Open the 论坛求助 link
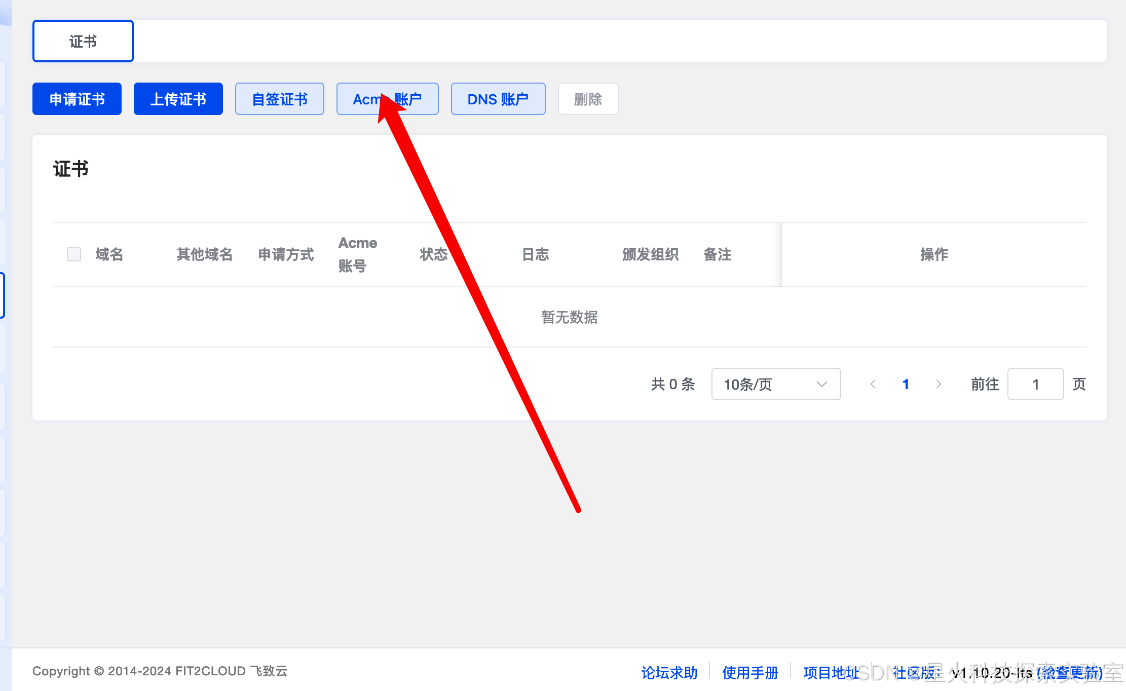This screenshot has height=691, width=1126. click(669, 673)
